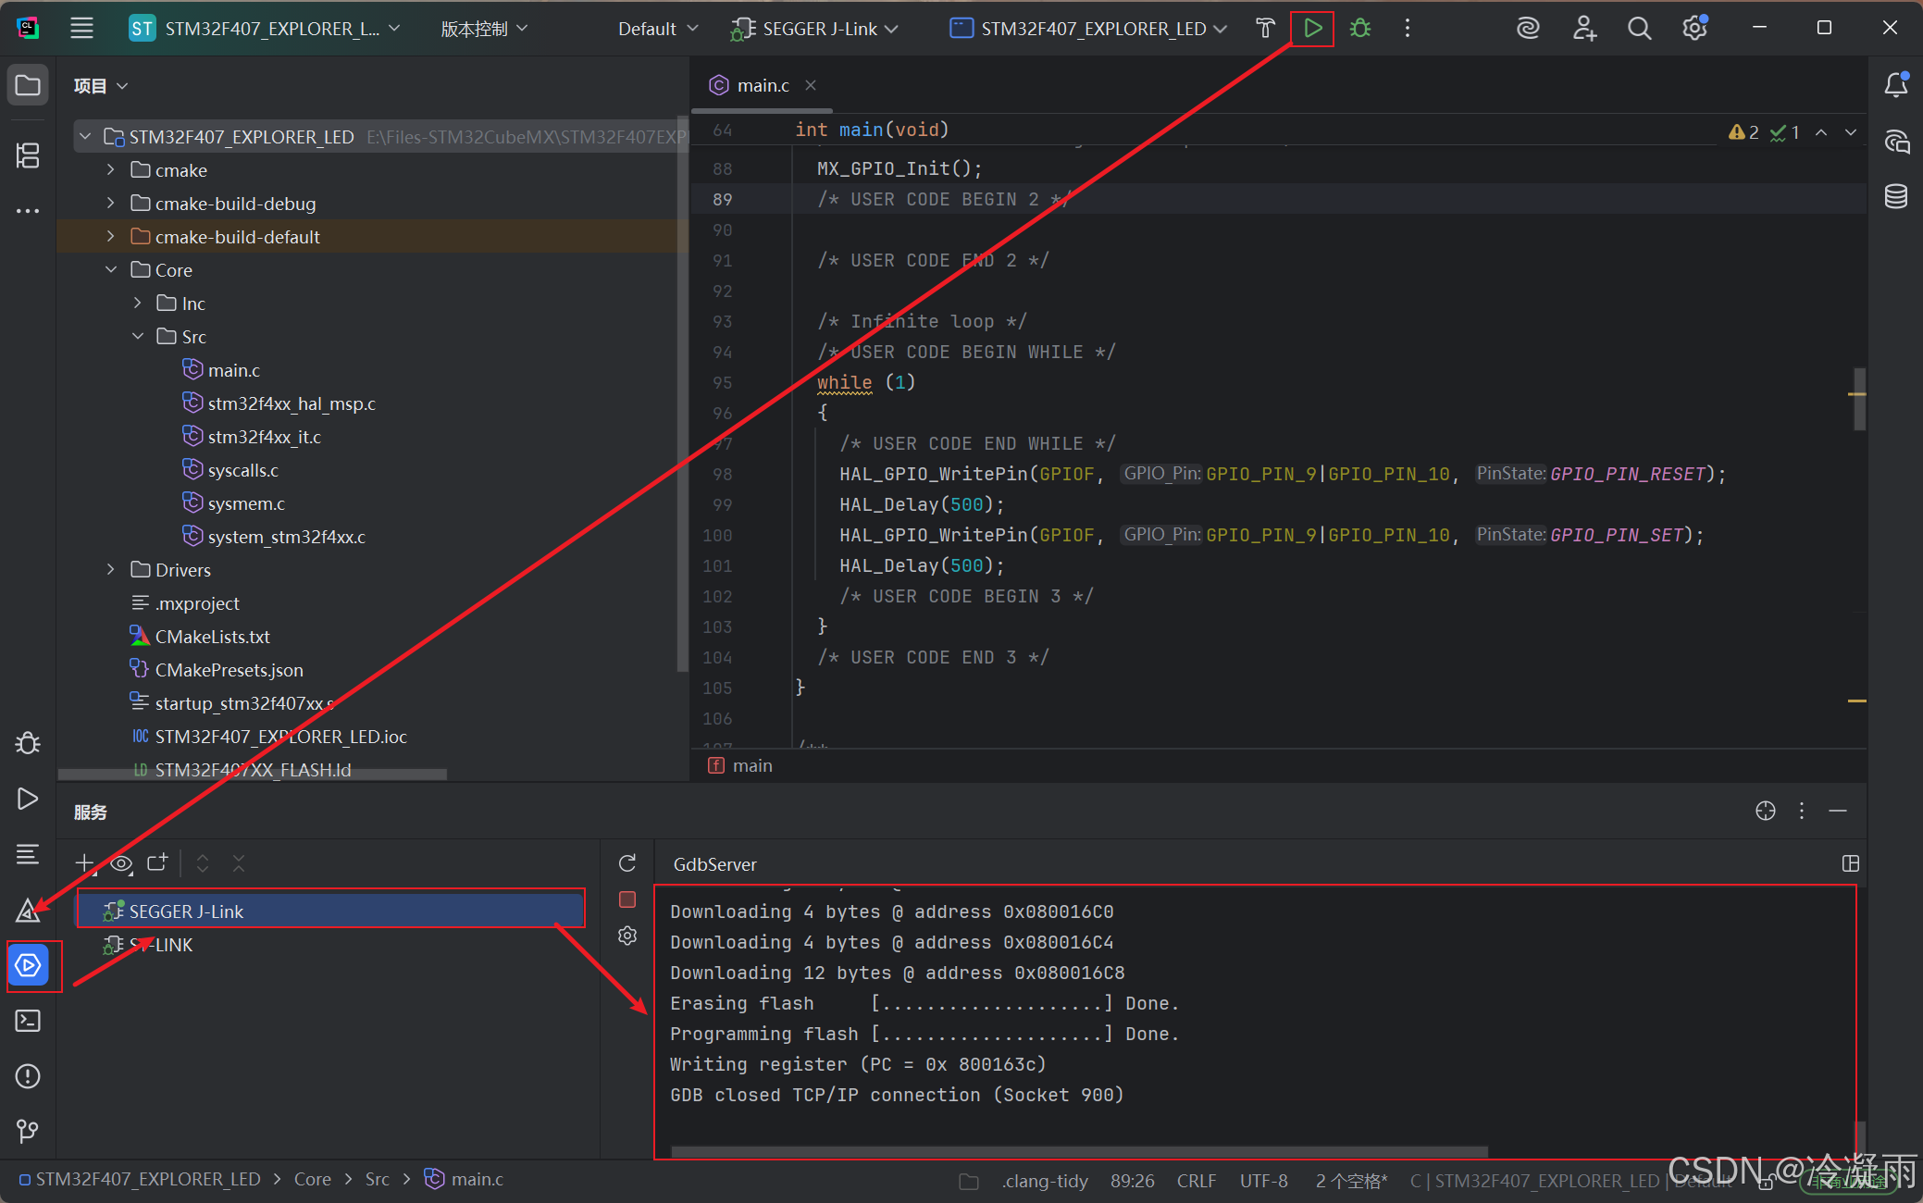Open 版本控制 version control dropdown
Viewport: 1923px width, 1203px height.
[484, 29]
